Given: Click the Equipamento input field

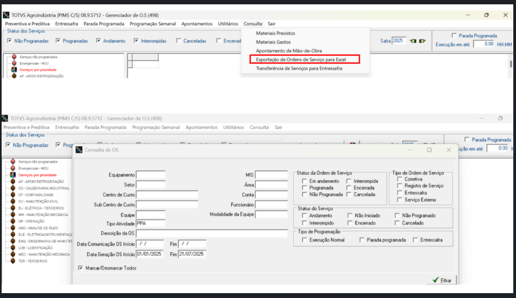Looking at the screenshot, I should (x=151, y=175).
